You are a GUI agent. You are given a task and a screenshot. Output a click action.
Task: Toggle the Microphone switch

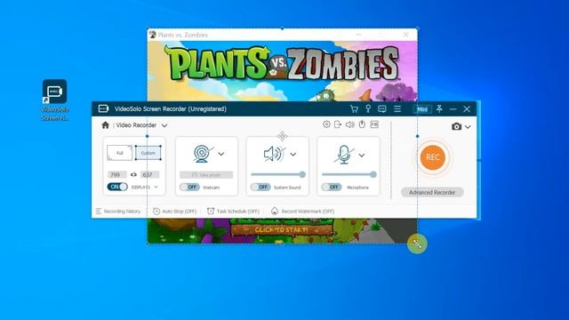tap(332, 188)
